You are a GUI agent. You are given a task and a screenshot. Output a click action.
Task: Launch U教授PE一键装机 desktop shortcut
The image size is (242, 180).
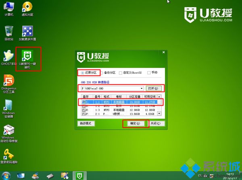pyautogui.click(x=27, y=59)
